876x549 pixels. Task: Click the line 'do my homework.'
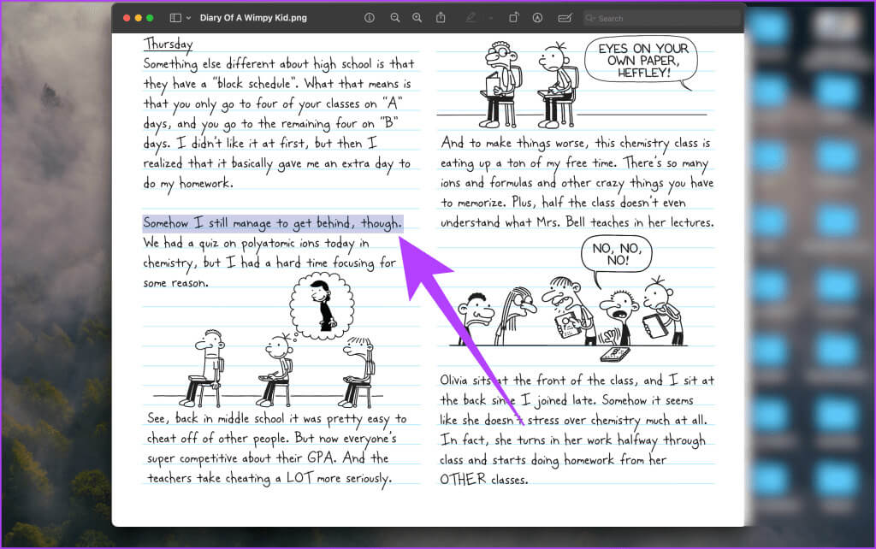(188, 183)
